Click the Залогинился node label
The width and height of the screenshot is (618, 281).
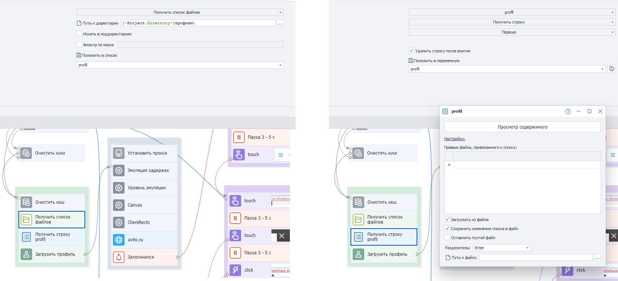(x=141, y=257)
